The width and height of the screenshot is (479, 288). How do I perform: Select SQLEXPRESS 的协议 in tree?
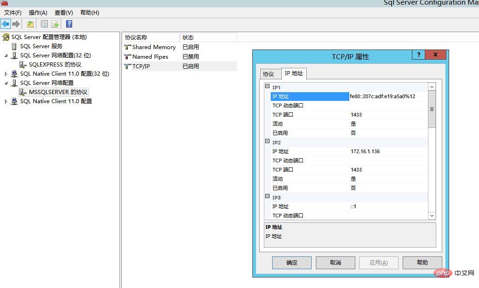(x=55, y=65)
